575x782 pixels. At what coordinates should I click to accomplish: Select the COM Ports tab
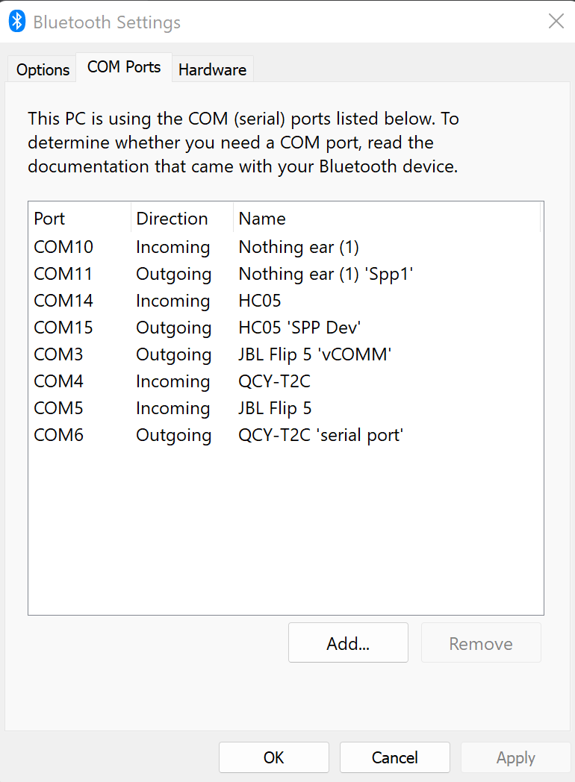pos(124,67)
